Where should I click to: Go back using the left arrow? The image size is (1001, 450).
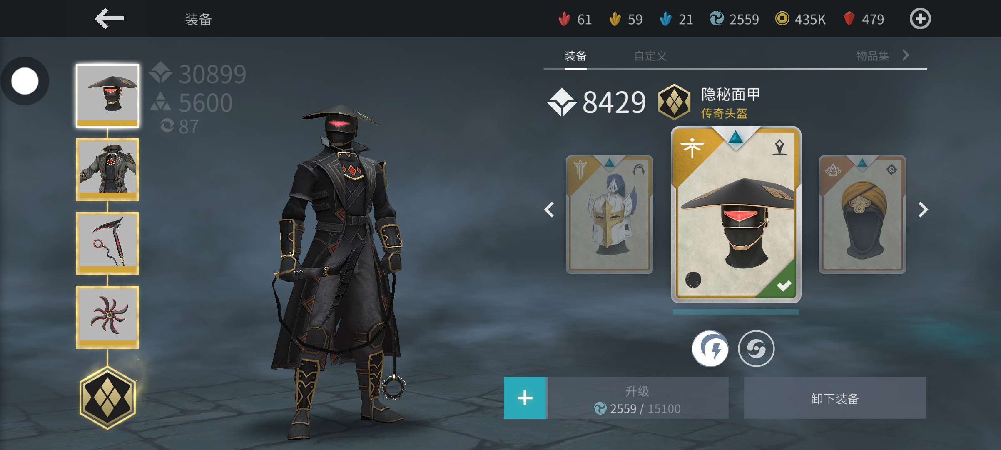(x=109, y=19)
